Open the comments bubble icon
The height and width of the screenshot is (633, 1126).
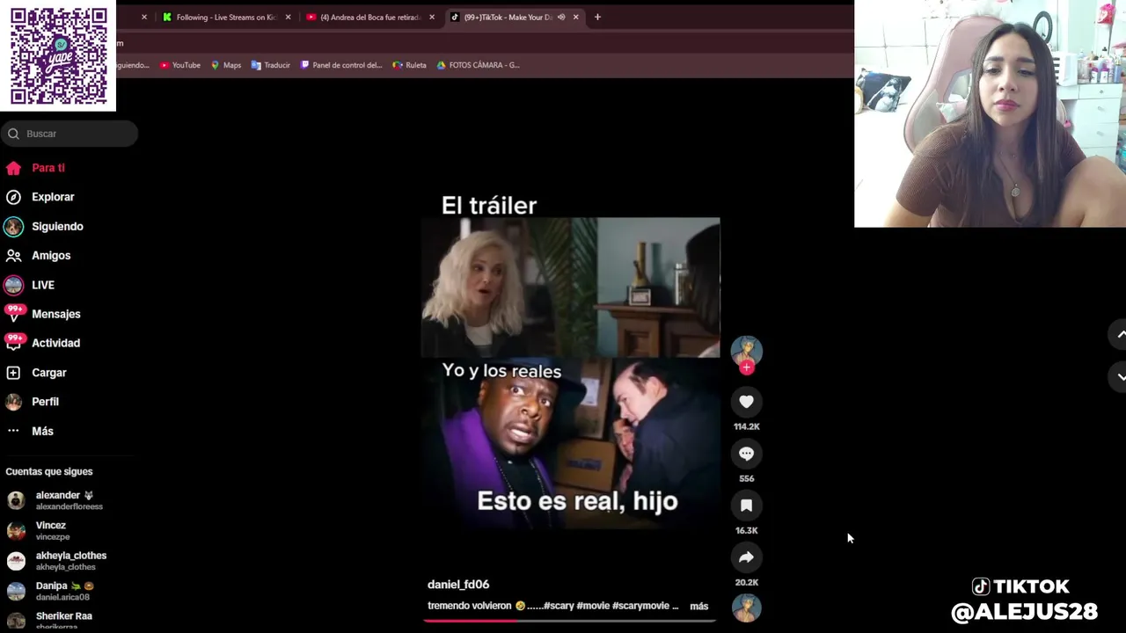746,454
